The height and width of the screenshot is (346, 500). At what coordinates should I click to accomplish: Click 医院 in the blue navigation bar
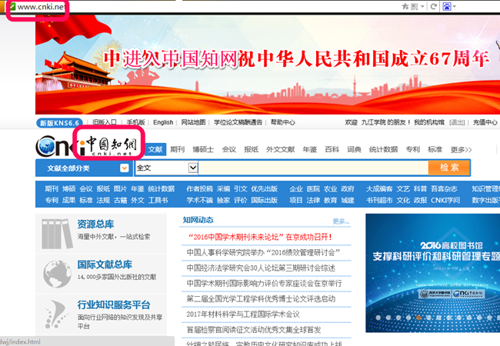[313, 189]
